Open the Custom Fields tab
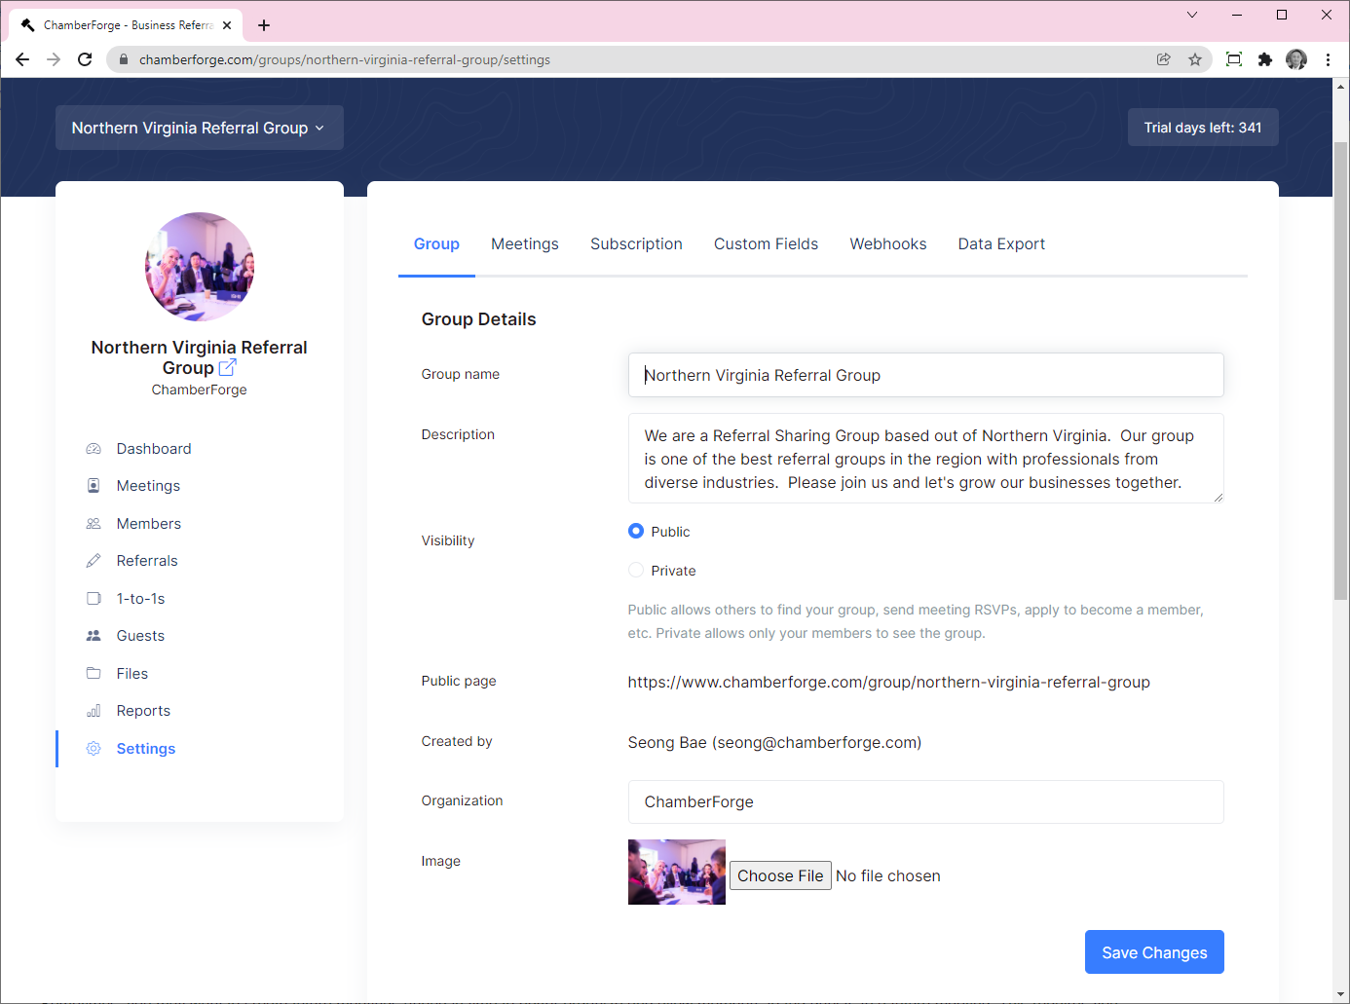 click(x=766, y=243)
